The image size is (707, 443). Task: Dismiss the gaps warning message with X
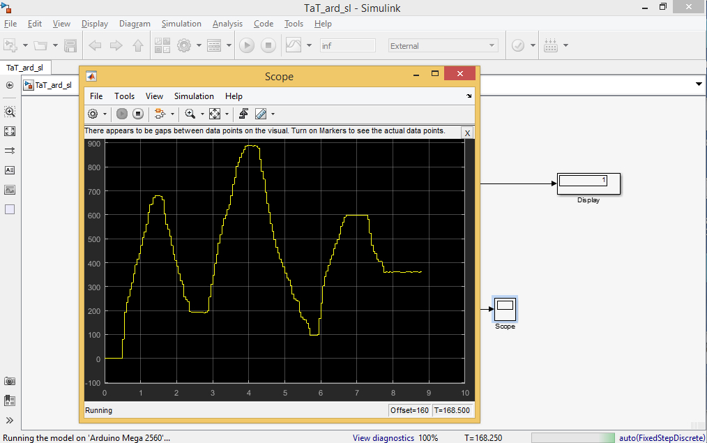[x=468, y=133]
